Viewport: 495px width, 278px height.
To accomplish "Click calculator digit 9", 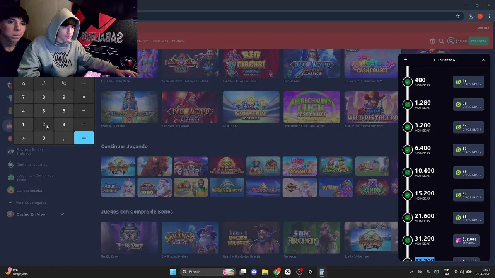I will [x=64, y=97].
